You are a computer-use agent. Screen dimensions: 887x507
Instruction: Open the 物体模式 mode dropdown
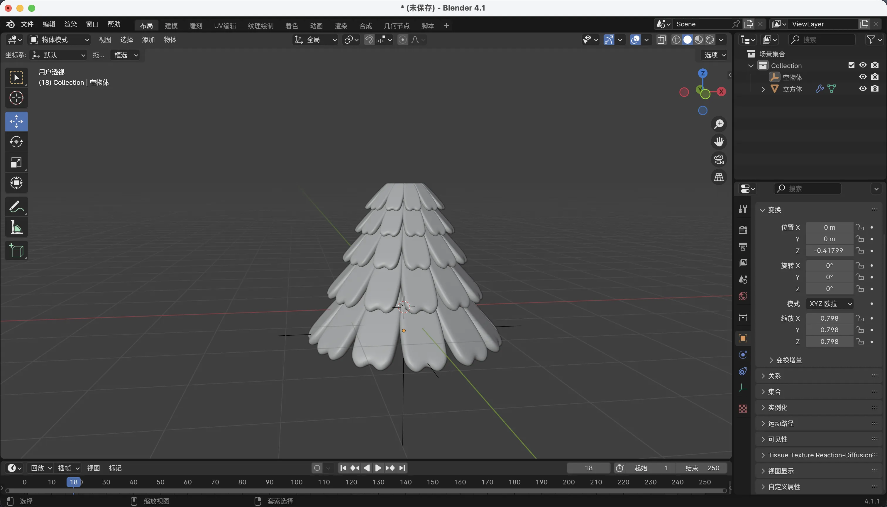click(59, 40)
